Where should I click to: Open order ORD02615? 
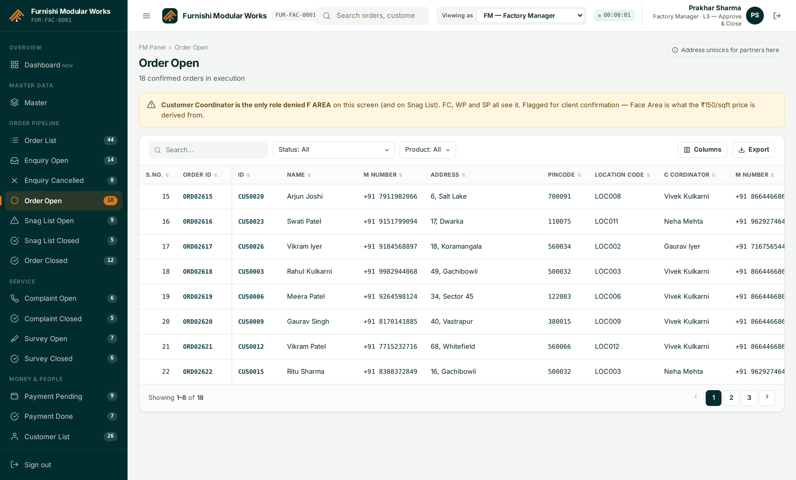197,197
